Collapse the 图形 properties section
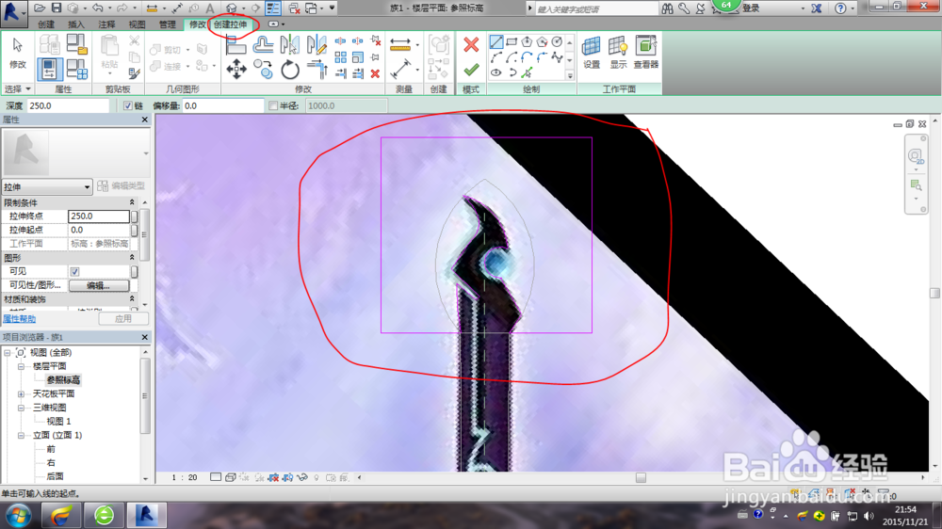Screen dimensions: 942x529 (132, 258)
